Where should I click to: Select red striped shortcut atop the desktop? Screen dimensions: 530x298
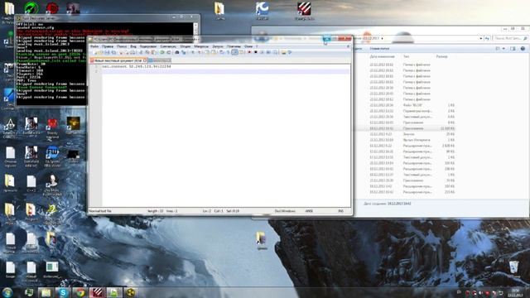click(304, 10)
